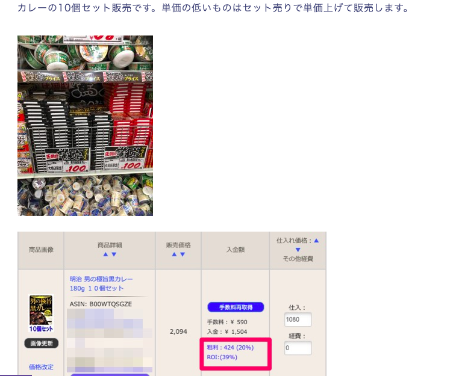Sort 販売価格 column ascending with up arrow
The height and width of the screenshot is (376, 456).
(174, 254)
